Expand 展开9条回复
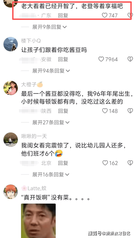Viewport: 134px width, 238px height. point(50,27)
